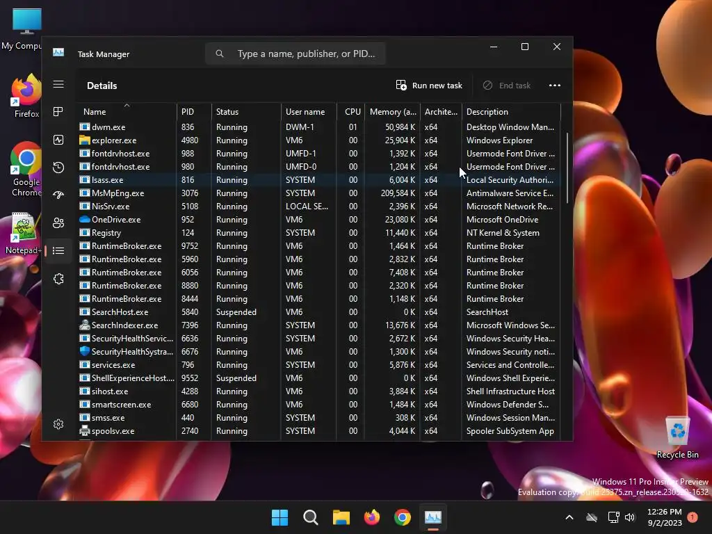Launch Chrome from taskbar

403,517
